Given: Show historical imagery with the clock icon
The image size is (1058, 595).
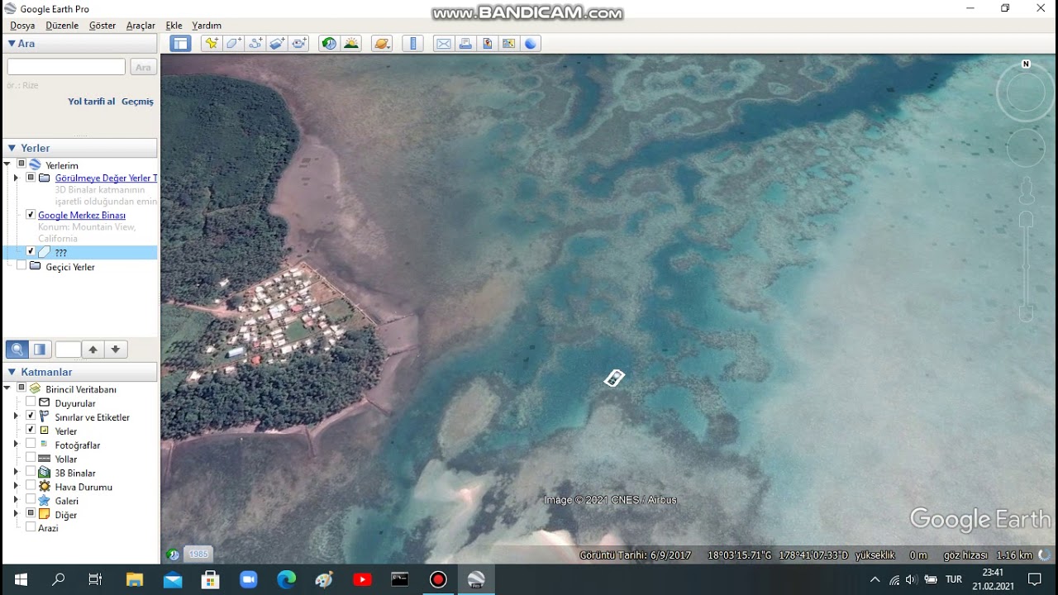Looking at the screenshot, I should 329,44.
